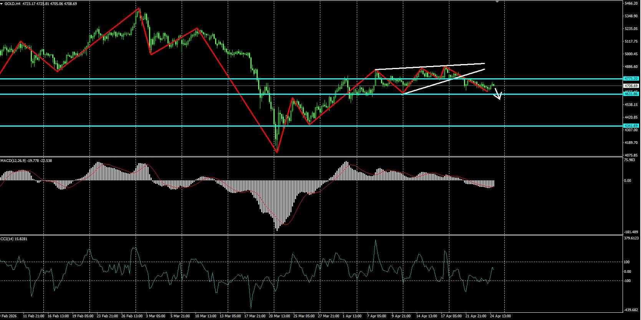This screenshot has height=320, width=641.
Task: Select the 4341.69 cyan price label
Action: pos(631,126)
